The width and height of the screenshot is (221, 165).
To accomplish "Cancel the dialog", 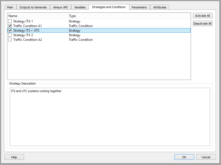I will pyautogui.click(x=206, y=157).
